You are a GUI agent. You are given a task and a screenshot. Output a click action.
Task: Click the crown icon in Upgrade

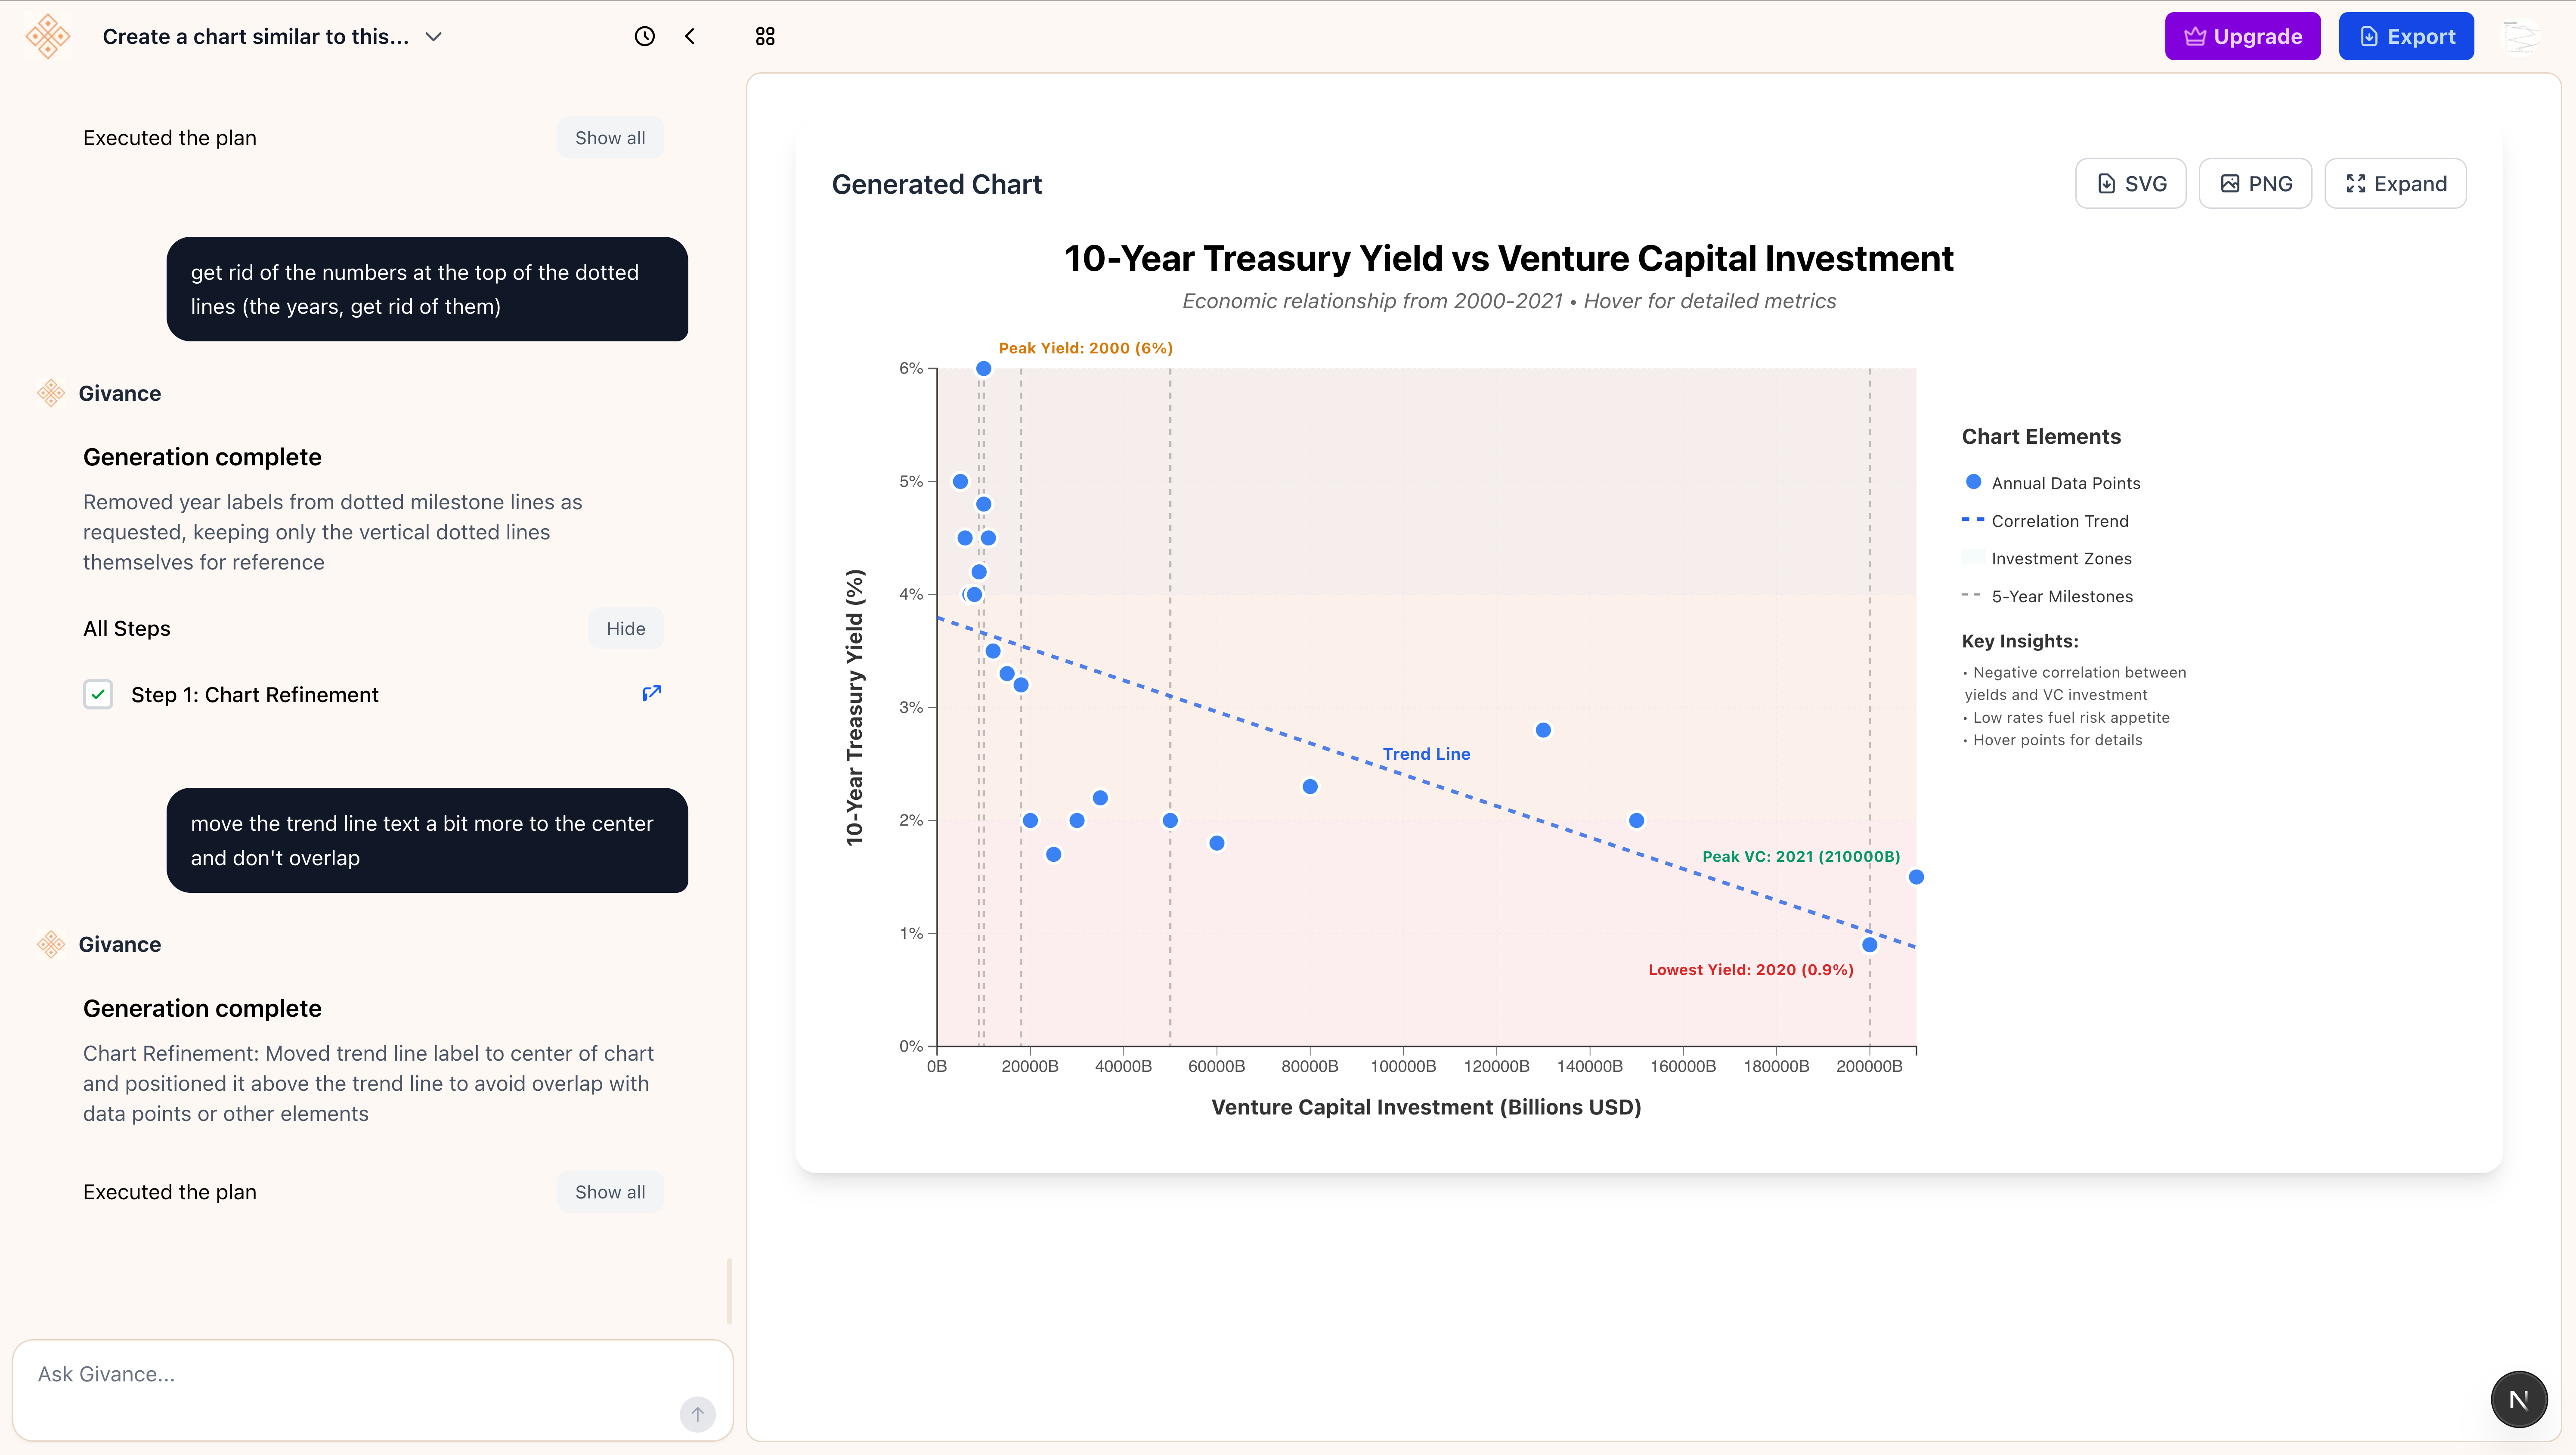coord(2195,36)
